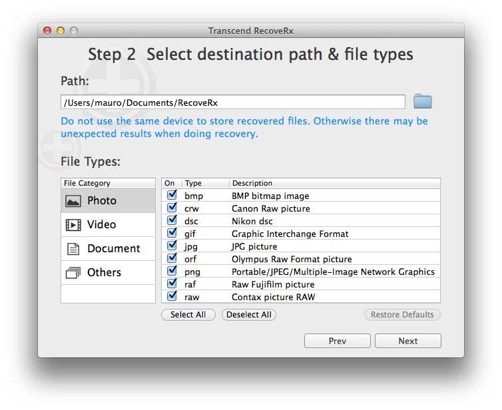Screen dimensions: 502x410
Task: Sort by the Type column header
Action: coord(205,183)
